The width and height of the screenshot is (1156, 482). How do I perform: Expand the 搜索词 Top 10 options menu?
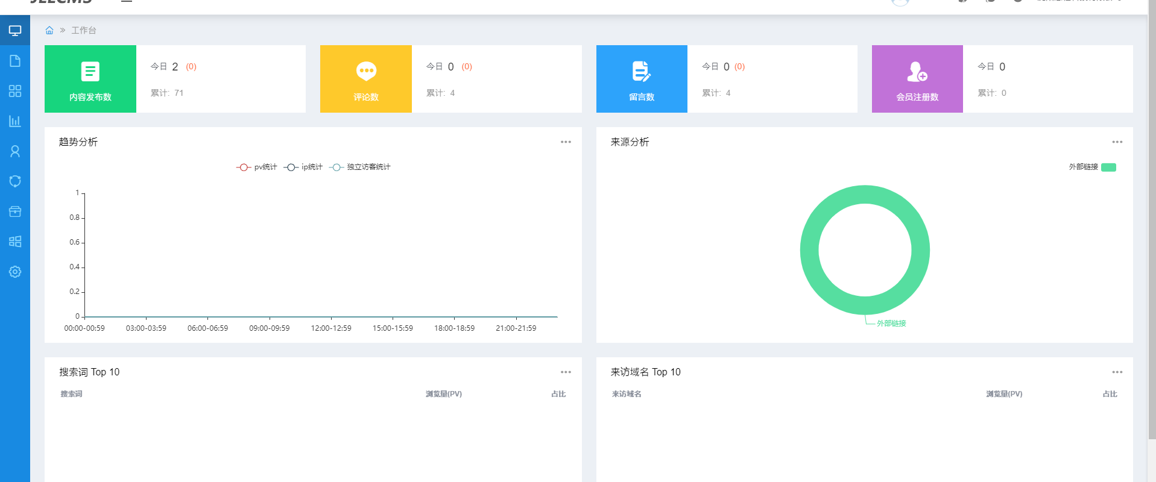pos(566,372)
